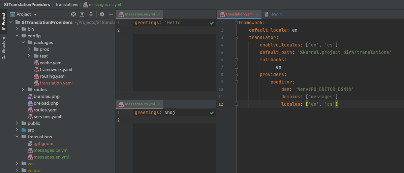Click line number 12 in translation.yaml gutter
Viewport: 404px width, 173px height.
[x=221, y=104]
